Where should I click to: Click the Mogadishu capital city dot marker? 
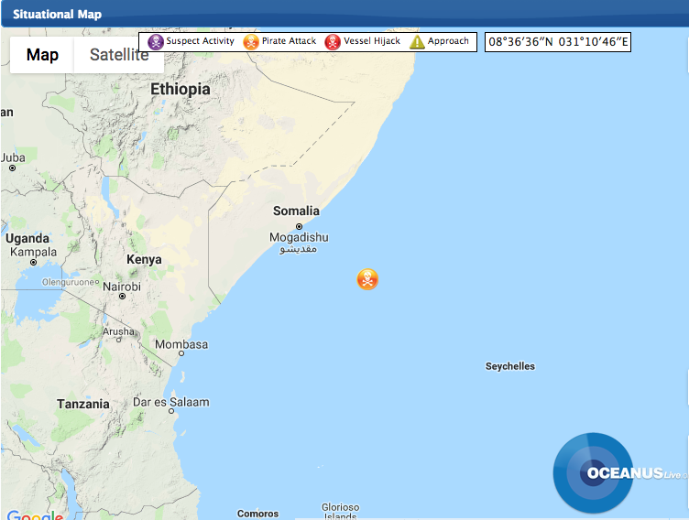click(x=299, y=226)
